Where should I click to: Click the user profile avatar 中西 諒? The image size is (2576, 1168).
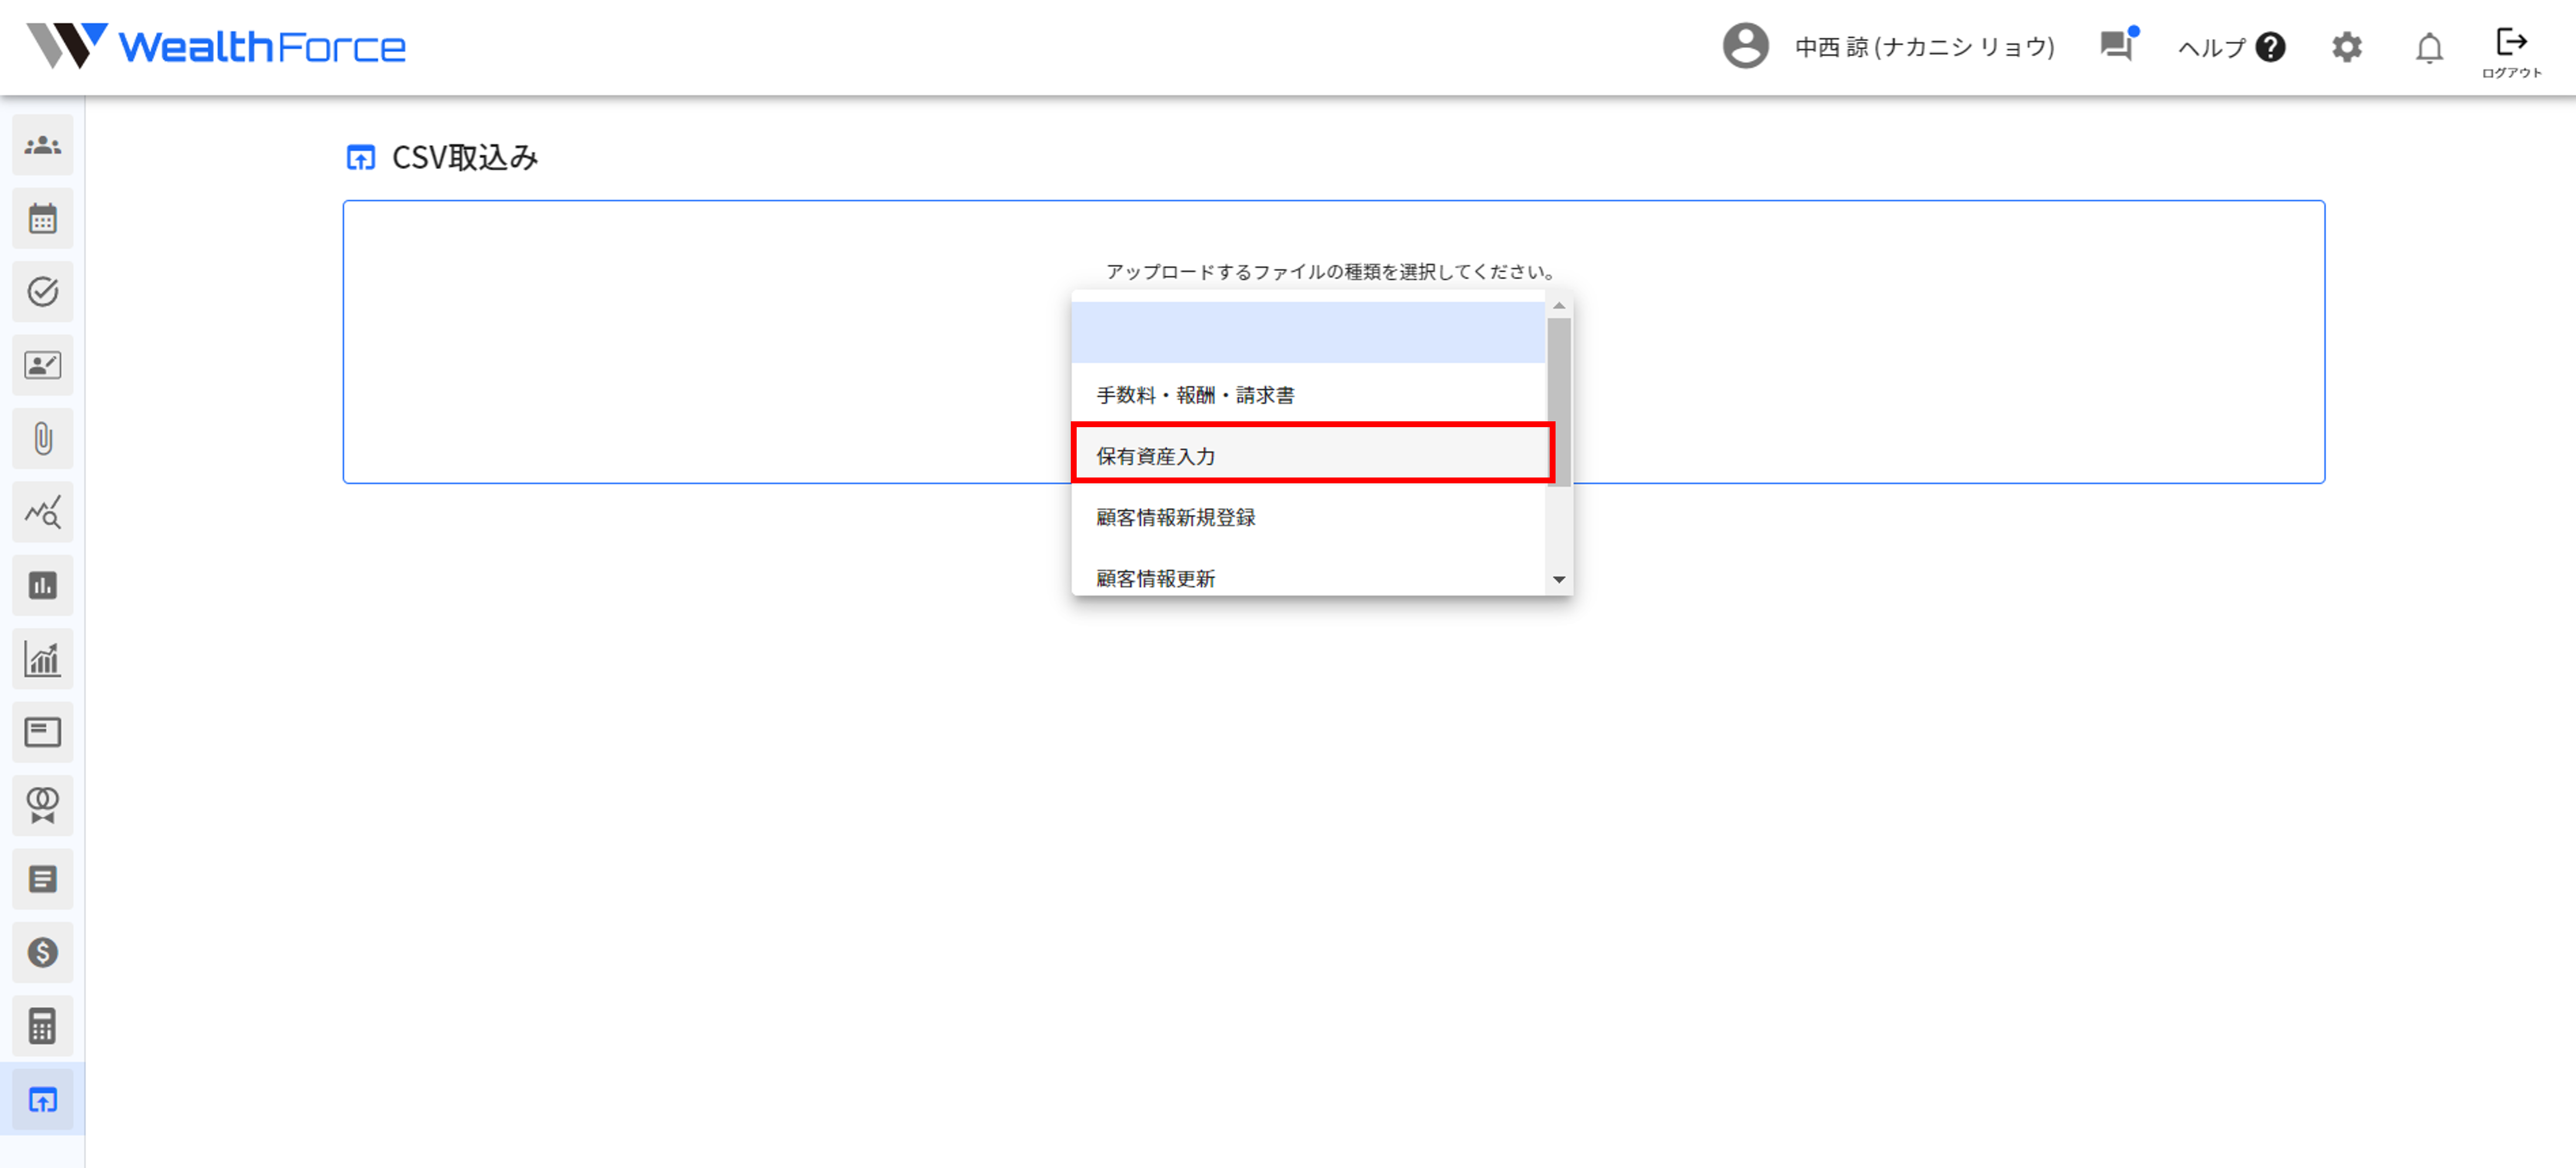click(1745, 47)
